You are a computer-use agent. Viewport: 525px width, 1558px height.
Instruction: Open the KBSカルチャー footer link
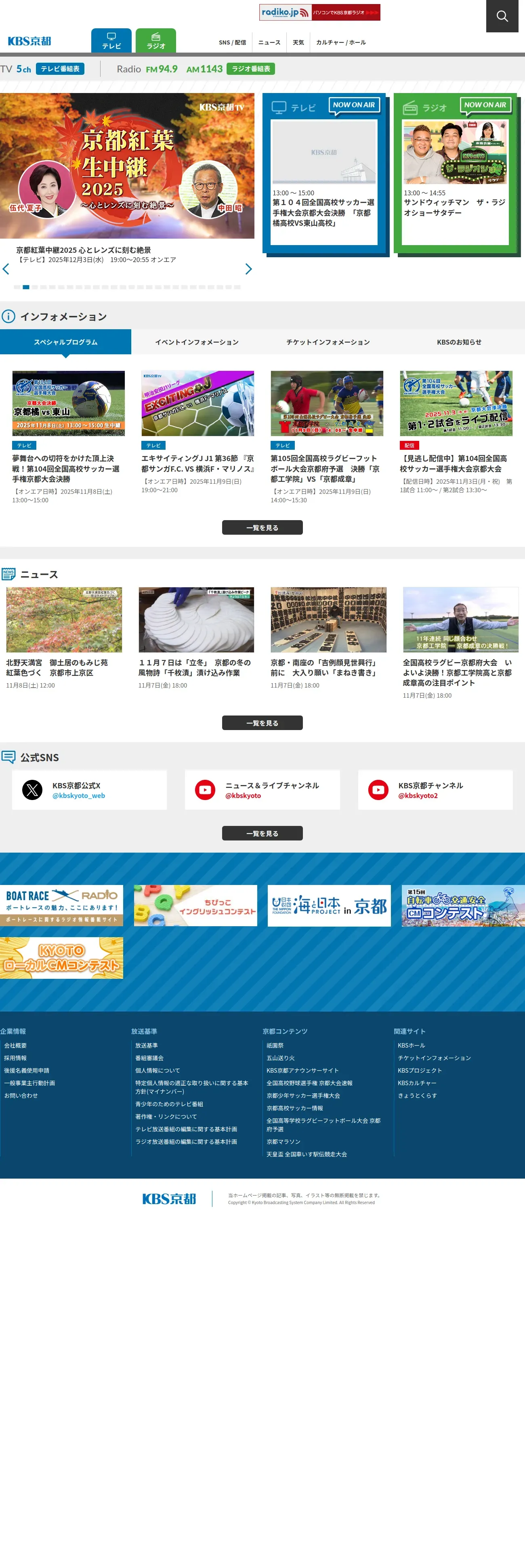(417, 1083)
